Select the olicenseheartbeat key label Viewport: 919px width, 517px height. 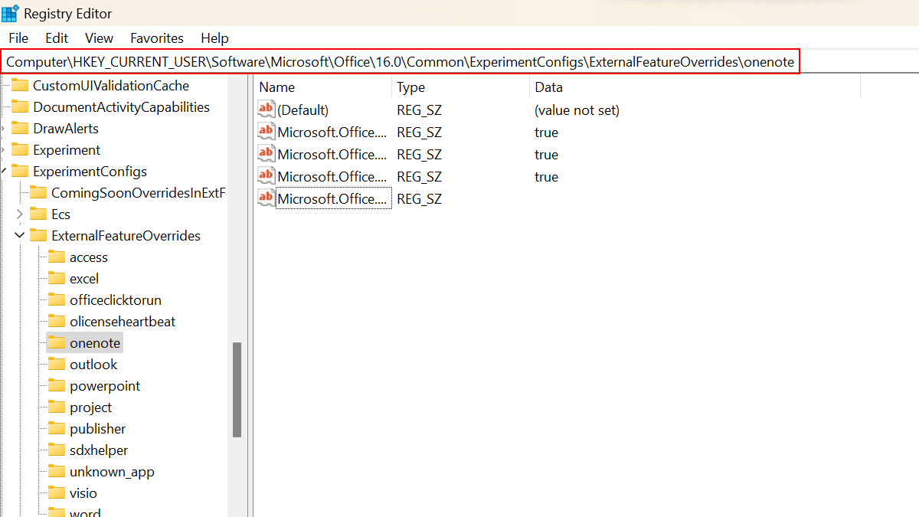(x=123, y=322)
